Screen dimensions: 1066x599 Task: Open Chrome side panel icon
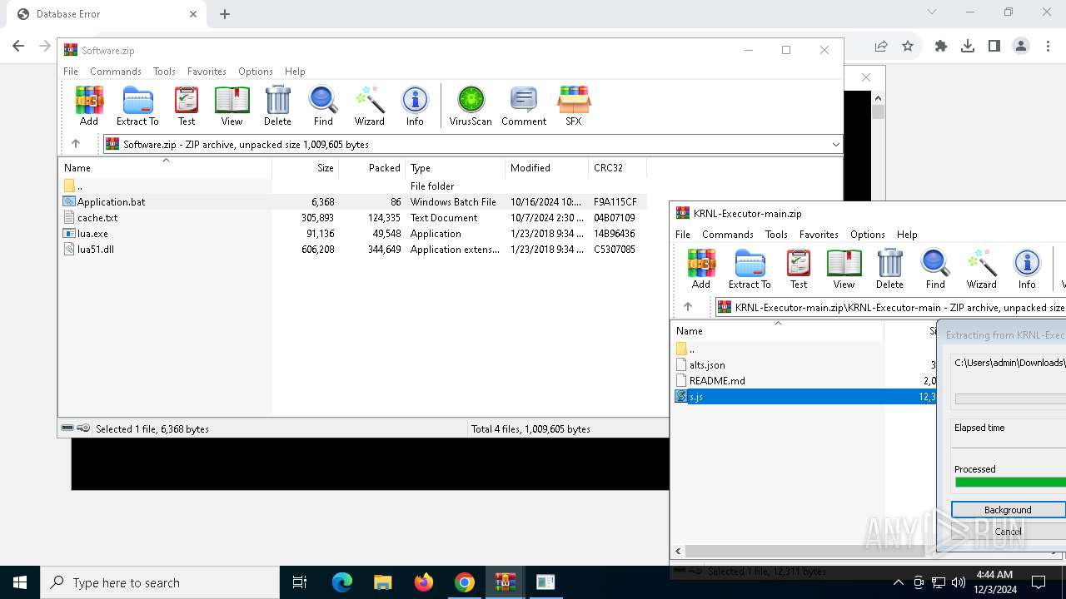pos(994,47)
